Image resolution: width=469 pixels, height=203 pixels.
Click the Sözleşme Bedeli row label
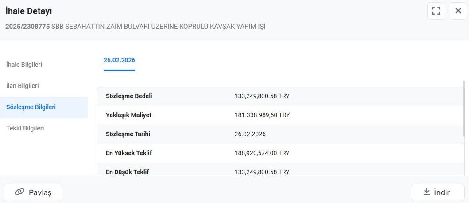[129, 96]
